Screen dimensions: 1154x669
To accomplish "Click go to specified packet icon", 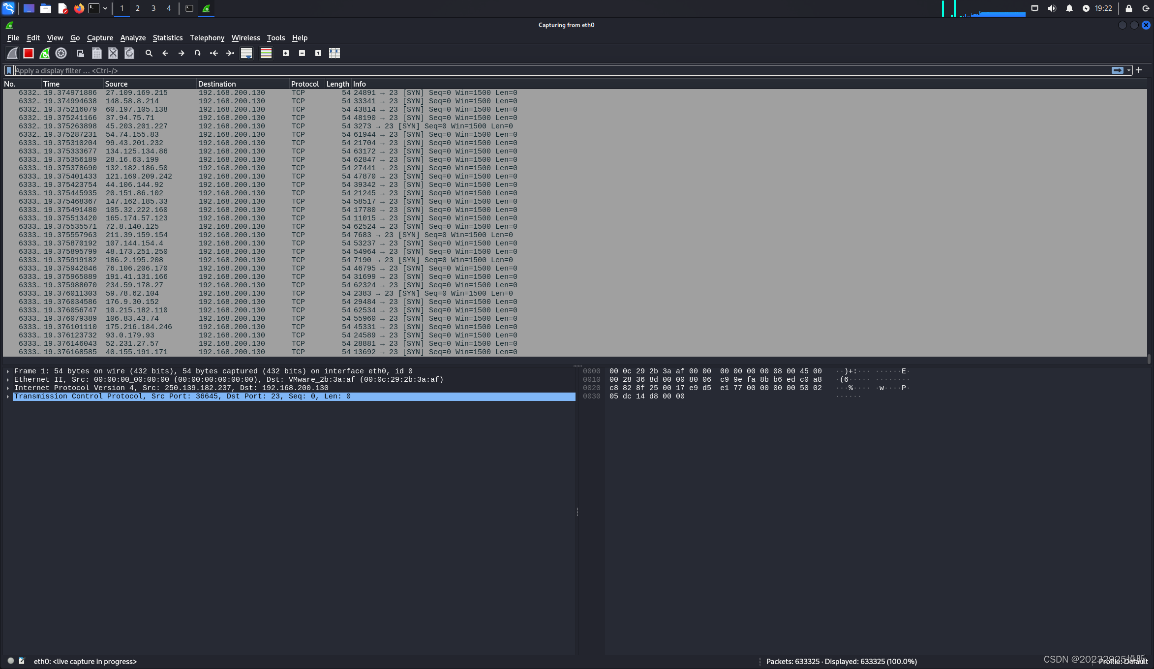I will [x=198, y=53].
